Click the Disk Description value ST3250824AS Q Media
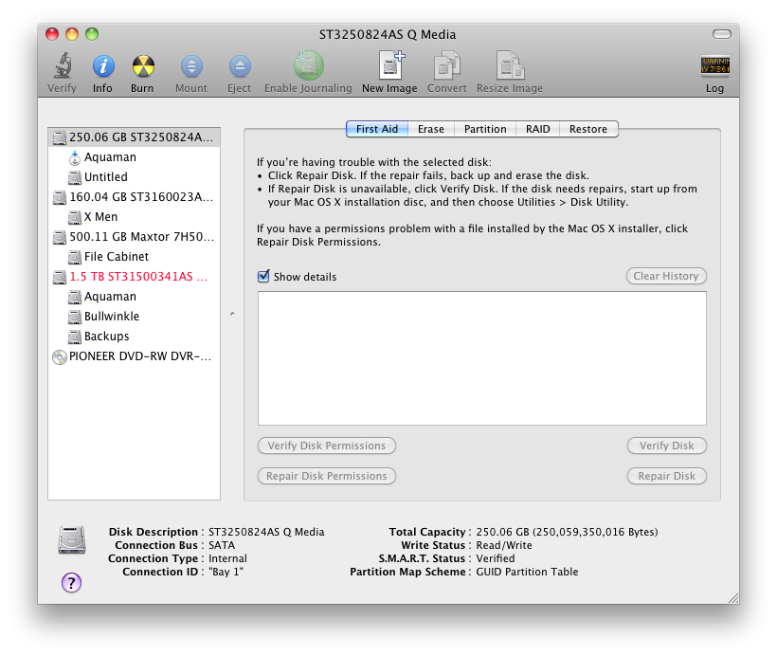Image resolution: width=777 pixels, height=656 pixels. coord(266,532)
